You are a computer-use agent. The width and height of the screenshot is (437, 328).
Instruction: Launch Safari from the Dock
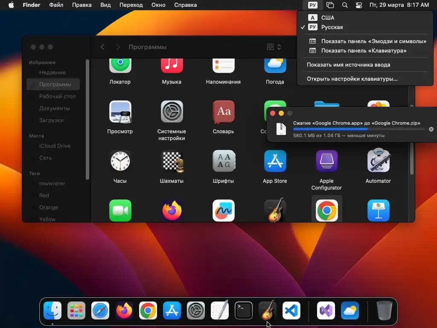click(x=100, y=310)
